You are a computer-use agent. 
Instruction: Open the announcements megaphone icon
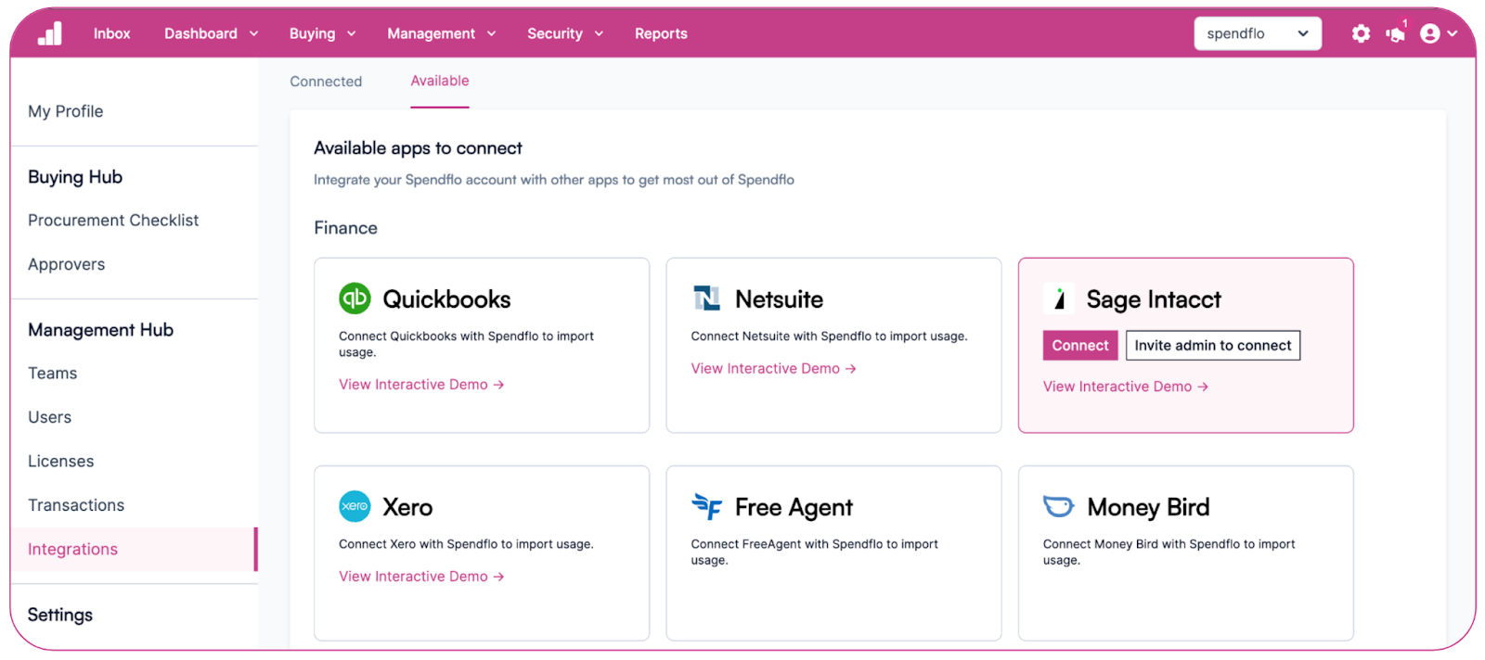coord(1396,33)
